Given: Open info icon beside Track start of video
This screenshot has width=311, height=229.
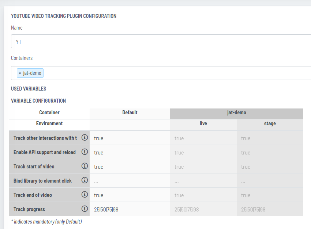Looking at the screenshot, I should tap(85, 166).
